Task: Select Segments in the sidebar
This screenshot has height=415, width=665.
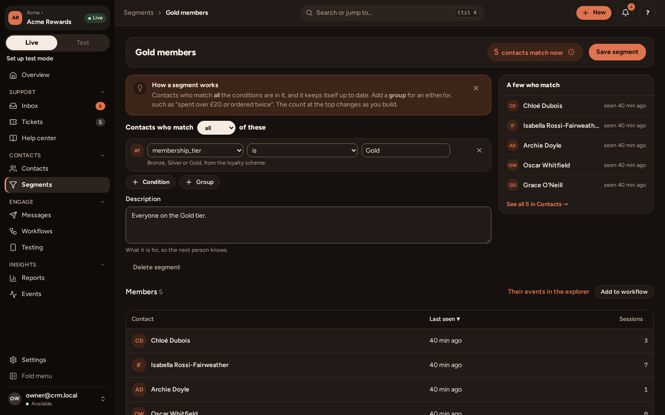Action: coord(57,185)
